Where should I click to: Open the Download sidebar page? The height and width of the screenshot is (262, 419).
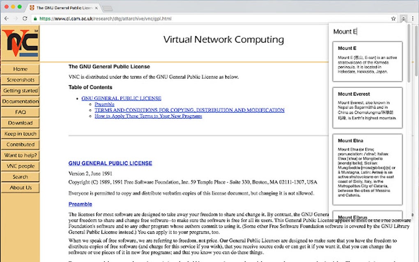click(x=21, y=123)
